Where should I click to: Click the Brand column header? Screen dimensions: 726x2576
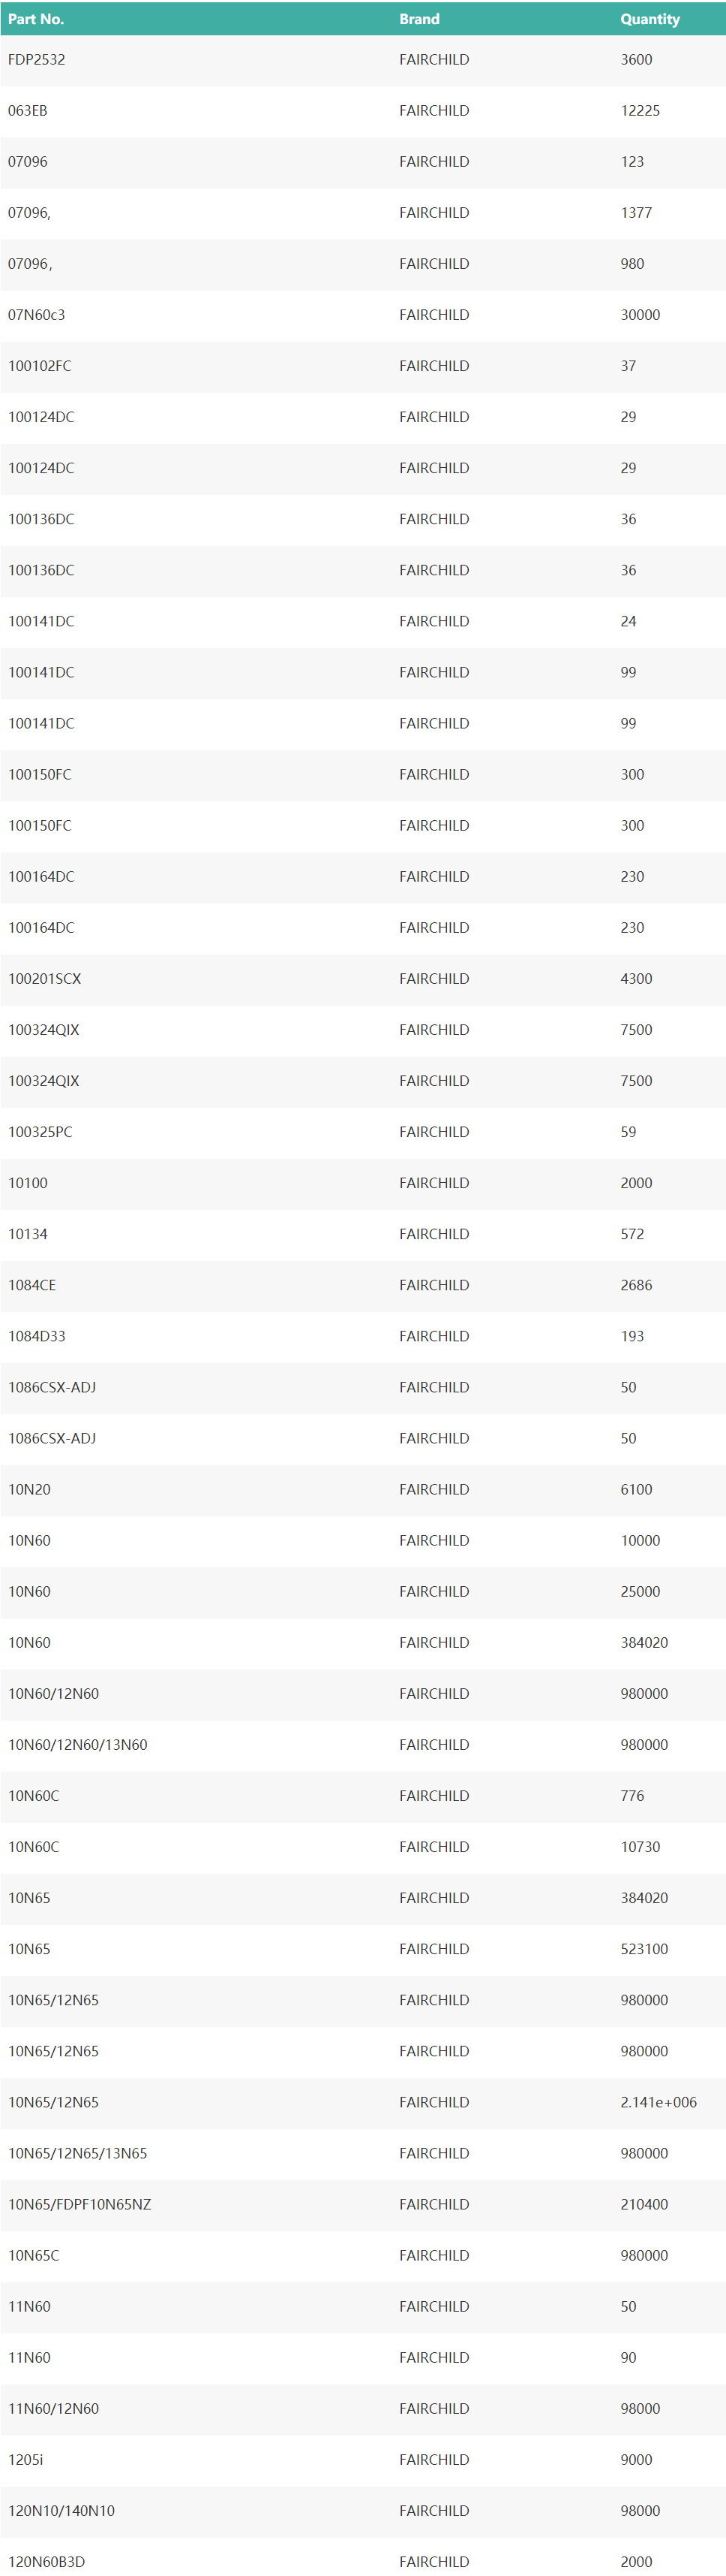(418, 19)
